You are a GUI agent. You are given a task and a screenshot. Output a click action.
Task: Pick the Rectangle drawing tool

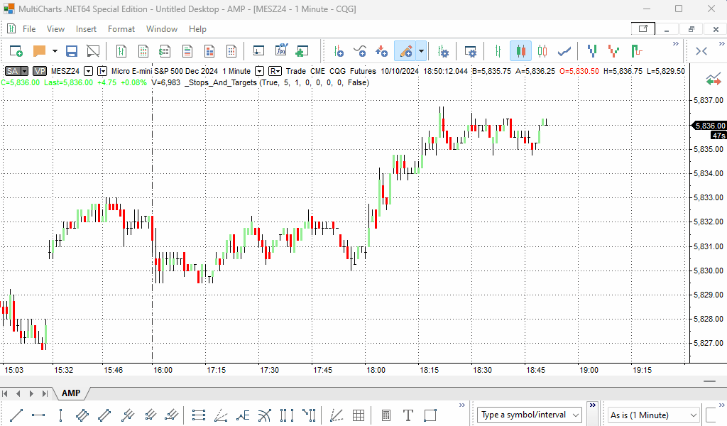click(x=430, y=415)
